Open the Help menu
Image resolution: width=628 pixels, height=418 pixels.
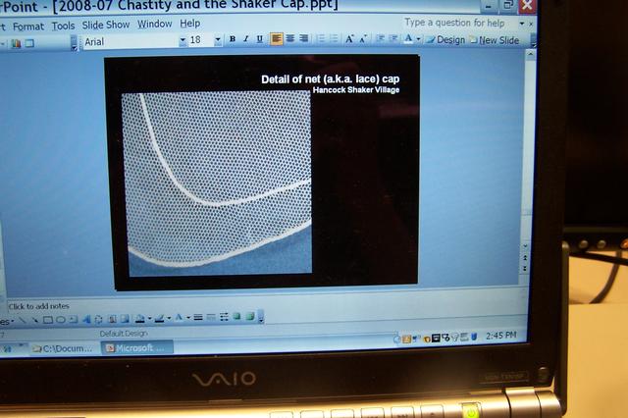189,24
